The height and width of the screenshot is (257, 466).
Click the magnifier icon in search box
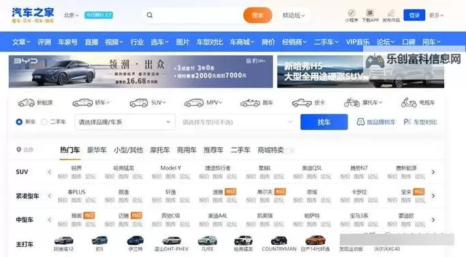149,15
